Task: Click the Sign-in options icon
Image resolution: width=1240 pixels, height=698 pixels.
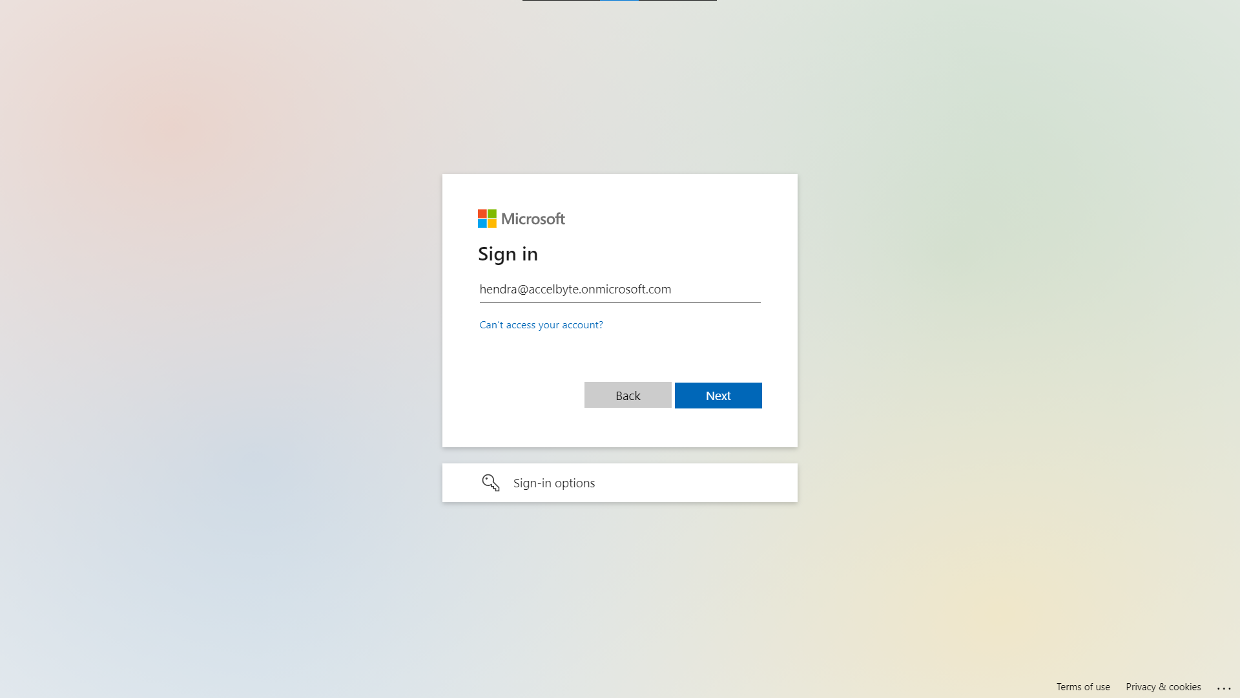Action: click(491, 482)
